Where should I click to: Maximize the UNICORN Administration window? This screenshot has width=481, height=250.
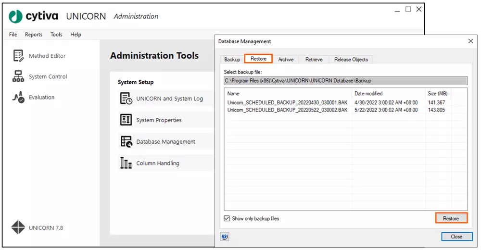pos(408,9)
